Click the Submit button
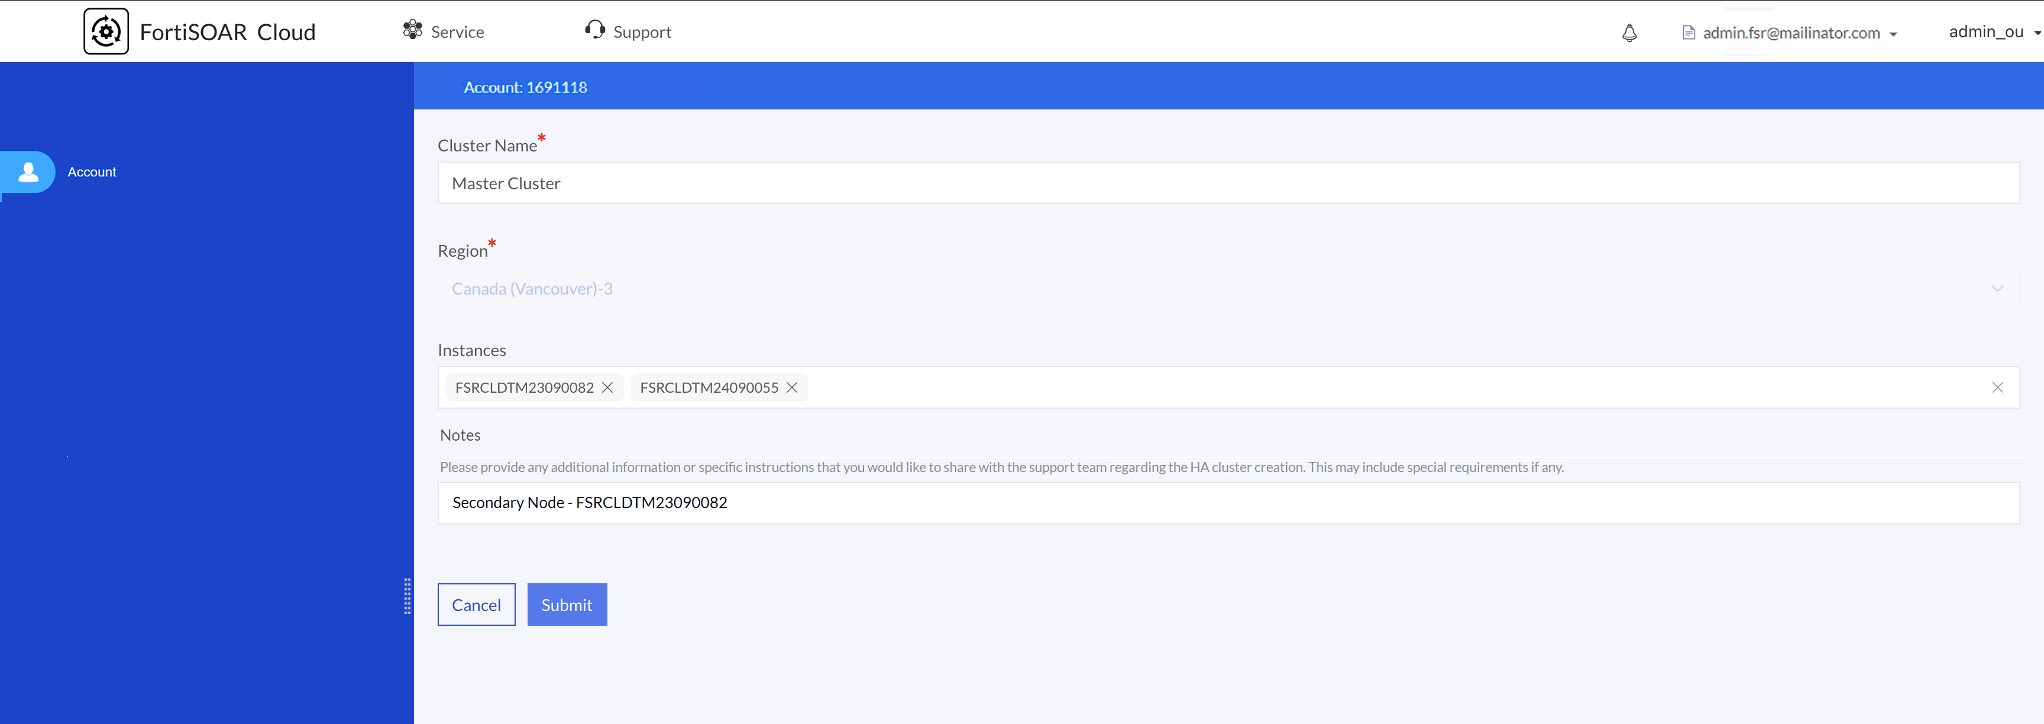 (567, 605)
